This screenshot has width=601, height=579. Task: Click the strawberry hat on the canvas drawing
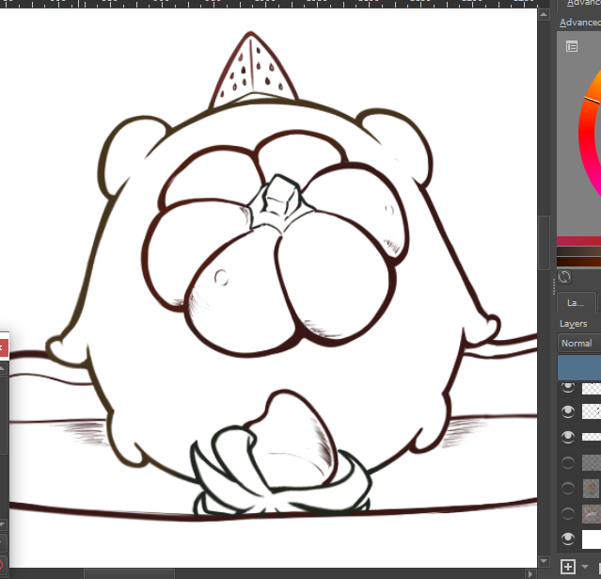pos(253,69)
